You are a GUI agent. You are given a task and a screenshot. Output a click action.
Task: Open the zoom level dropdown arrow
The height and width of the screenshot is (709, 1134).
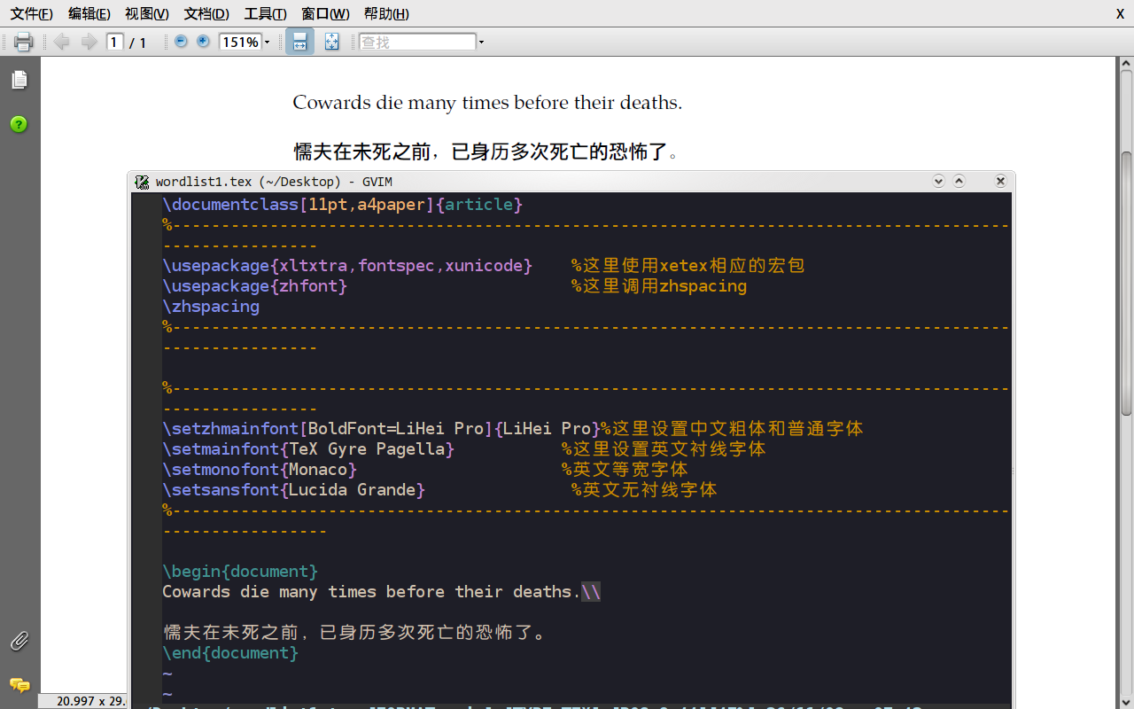click(x=267, y=42)
